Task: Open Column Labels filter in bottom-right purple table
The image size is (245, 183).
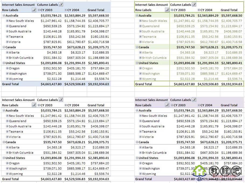Action: (194, 100)
